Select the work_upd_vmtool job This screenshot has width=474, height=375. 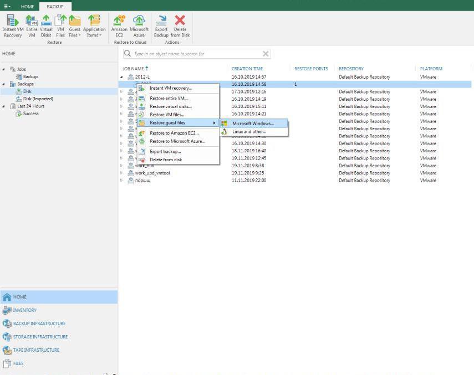pos(152,173)
